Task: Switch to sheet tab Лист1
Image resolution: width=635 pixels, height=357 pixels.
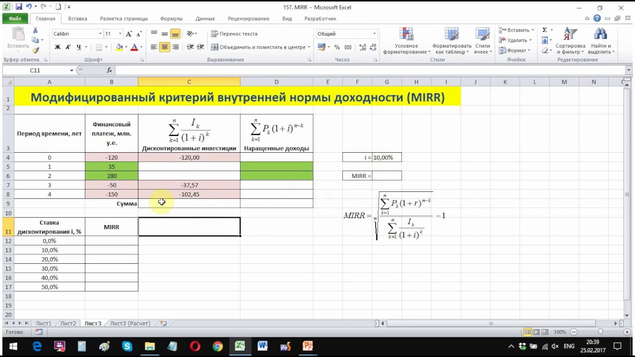Action: coord(43,323)
